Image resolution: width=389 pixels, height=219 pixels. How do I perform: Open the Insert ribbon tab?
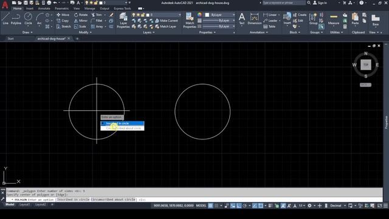pos(30,9)
